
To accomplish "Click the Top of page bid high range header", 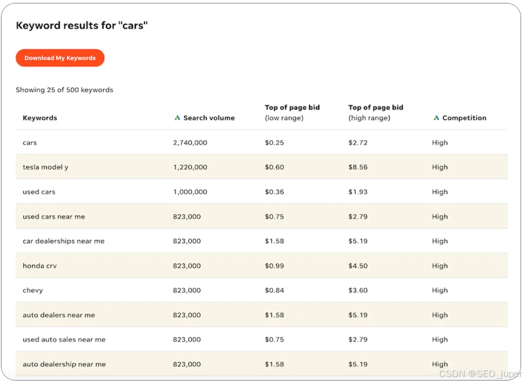I will tap(376, 112).
